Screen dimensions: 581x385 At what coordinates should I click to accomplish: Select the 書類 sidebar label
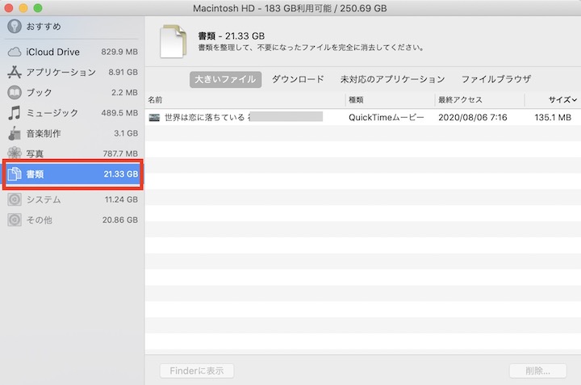tap(35, 174)
